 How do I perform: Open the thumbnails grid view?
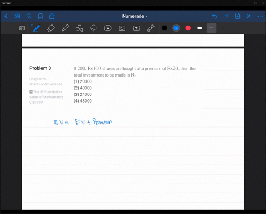click(x=17, y=16)
